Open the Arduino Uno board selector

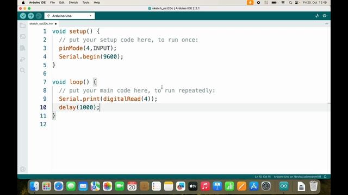(70, 16)
